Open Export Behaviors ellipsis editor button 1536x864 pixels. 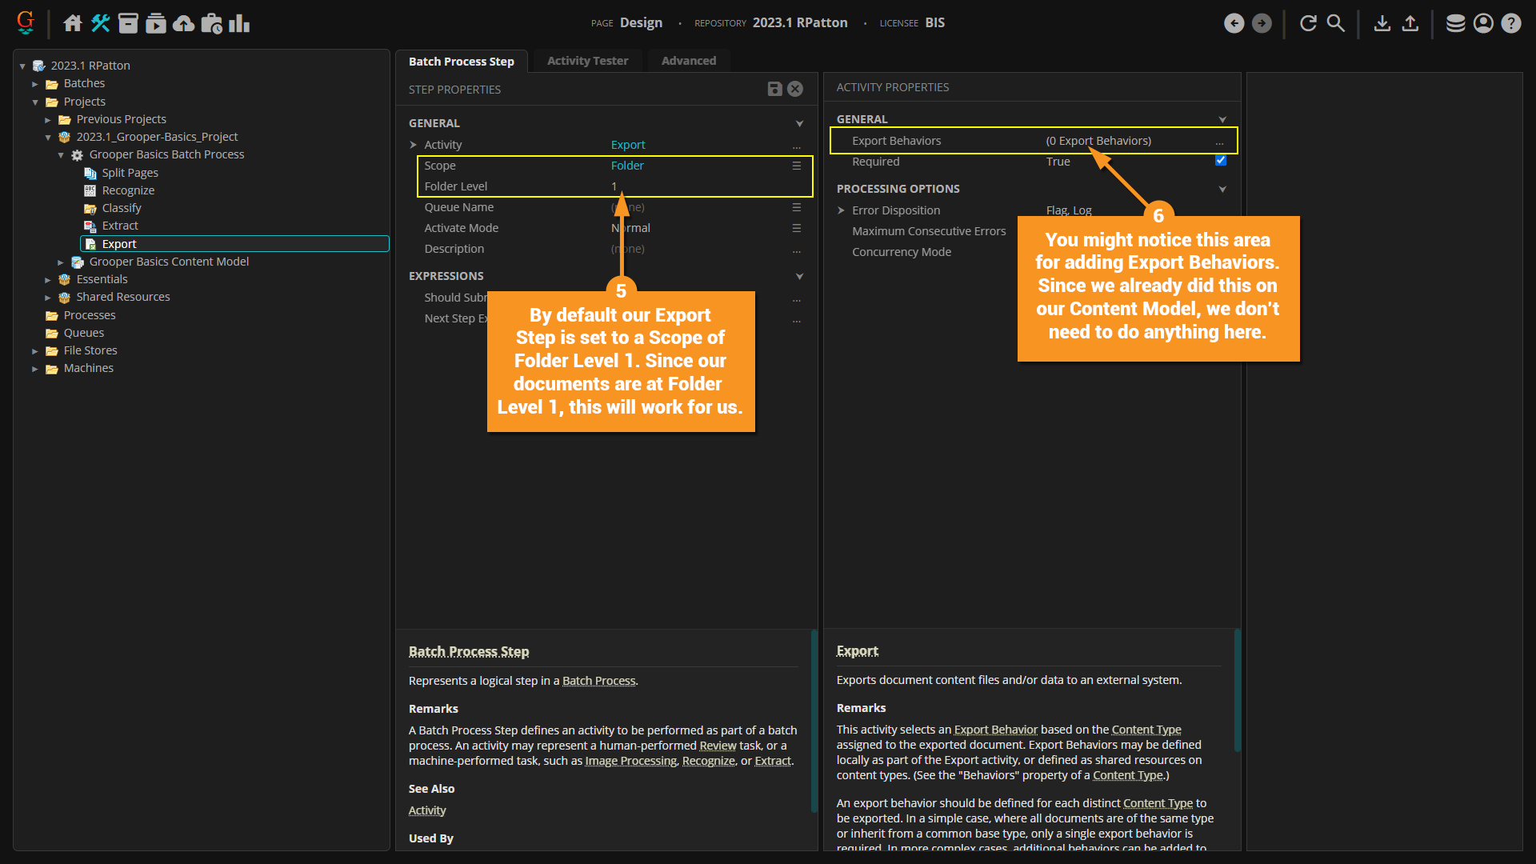click(x=1219, y=142)
